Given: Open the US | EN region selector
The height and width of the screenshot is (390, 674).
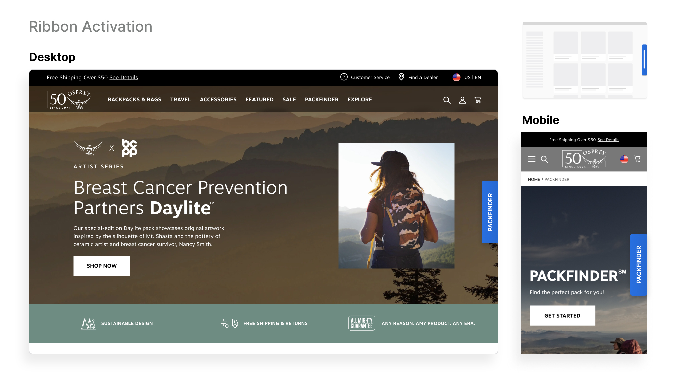Looking at the screenshot, I should [x=472, y=77].
